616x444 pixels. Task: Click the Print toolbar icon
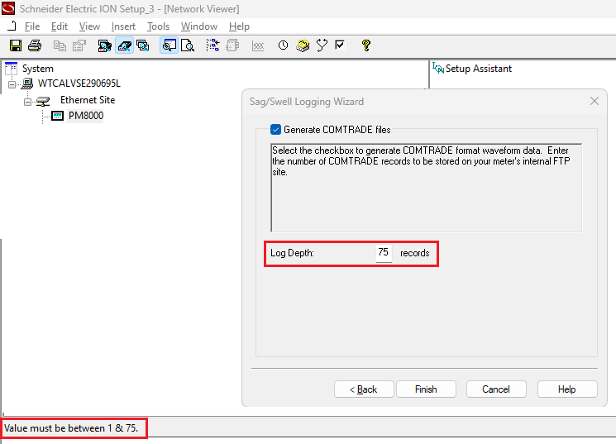click(35, 45)
